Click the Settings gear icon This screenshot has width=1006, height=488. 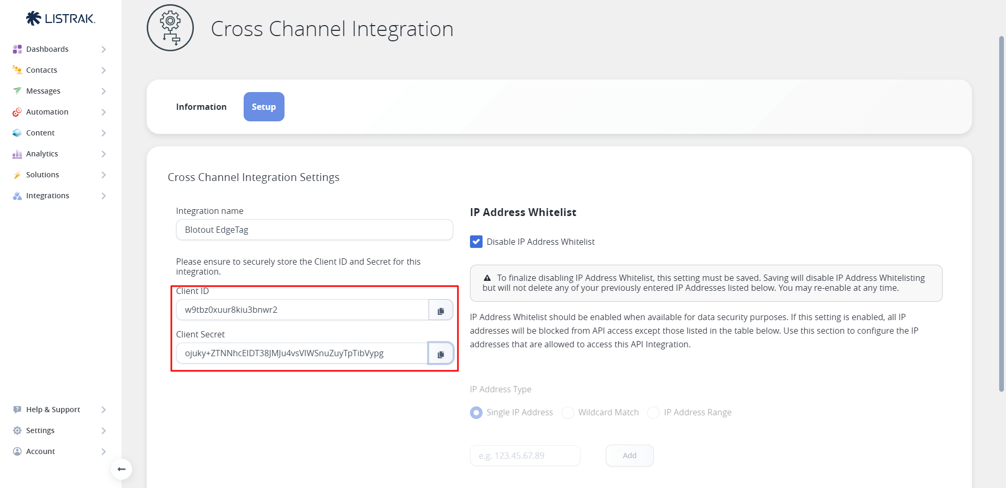click(17, 430)
